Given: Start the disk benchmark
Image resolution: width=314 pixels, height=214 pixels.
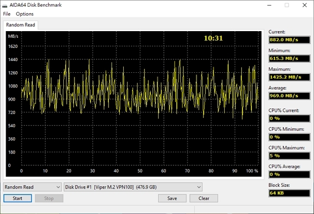Looking at the screenshot, I should tap(17, 198).
